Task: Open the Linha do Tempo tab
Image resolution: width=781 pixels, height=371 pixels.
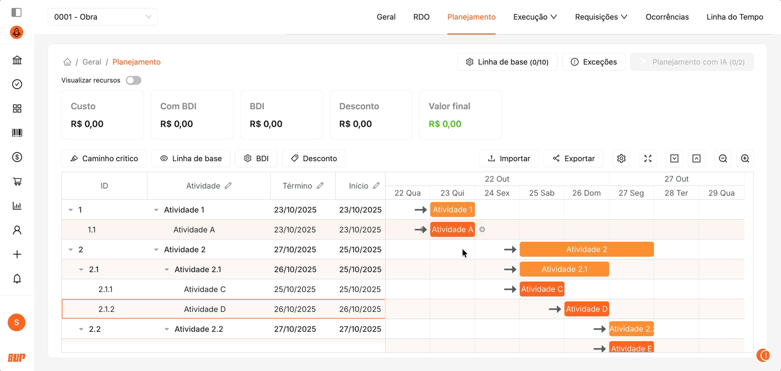Action: pyautogui.click(x=735, y=17)
